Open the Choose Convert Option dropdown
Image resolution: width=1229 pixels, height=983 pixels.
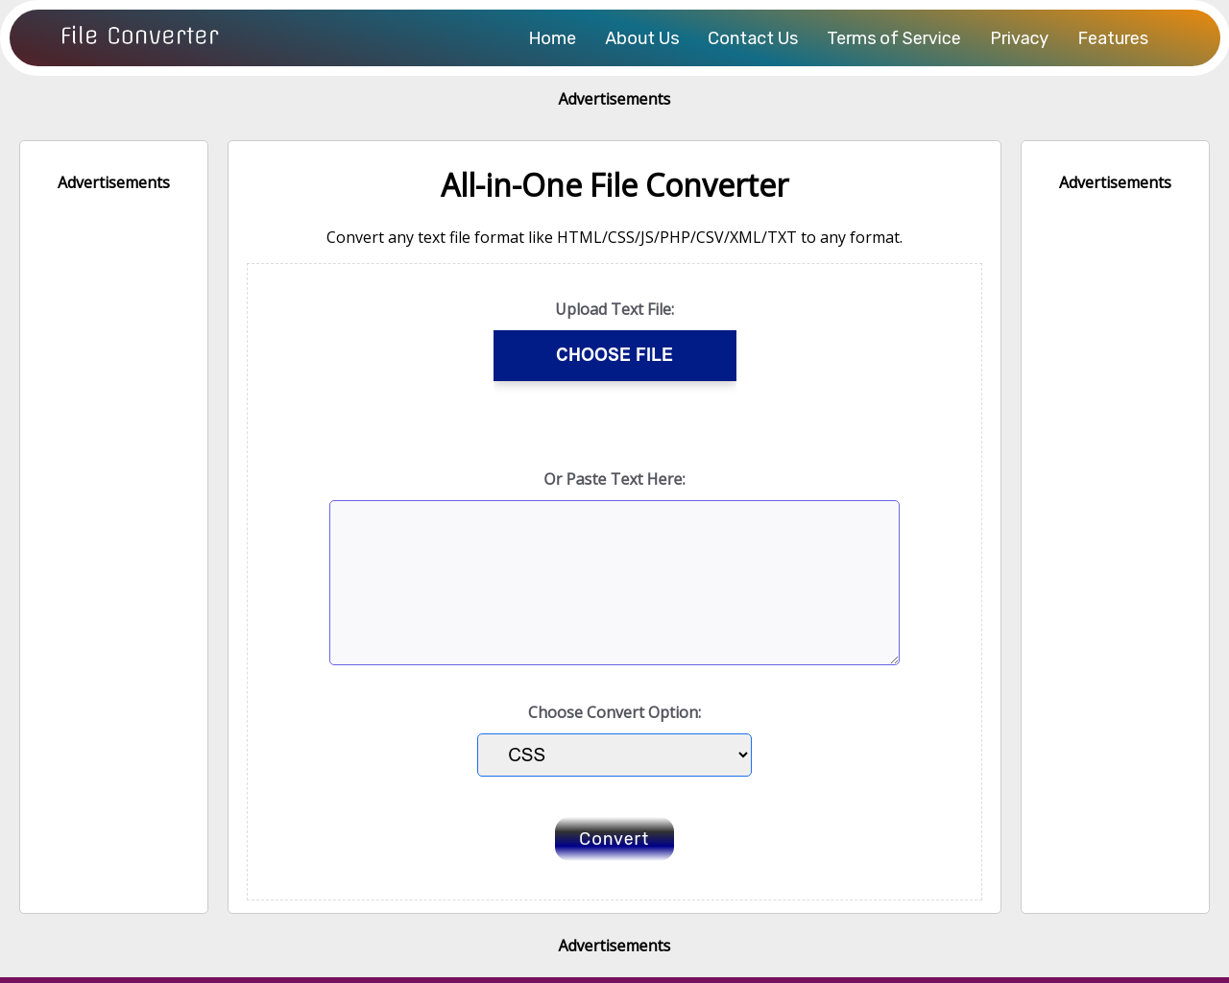click(x=614, y=755)
